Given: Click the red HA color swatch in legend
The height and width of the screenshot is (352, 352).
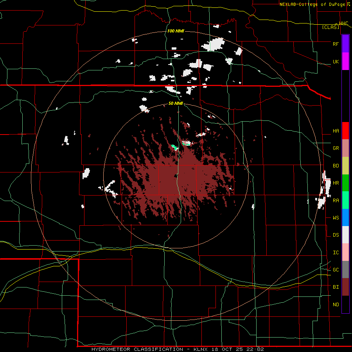Looking at the screenshot, I should 345,131.
